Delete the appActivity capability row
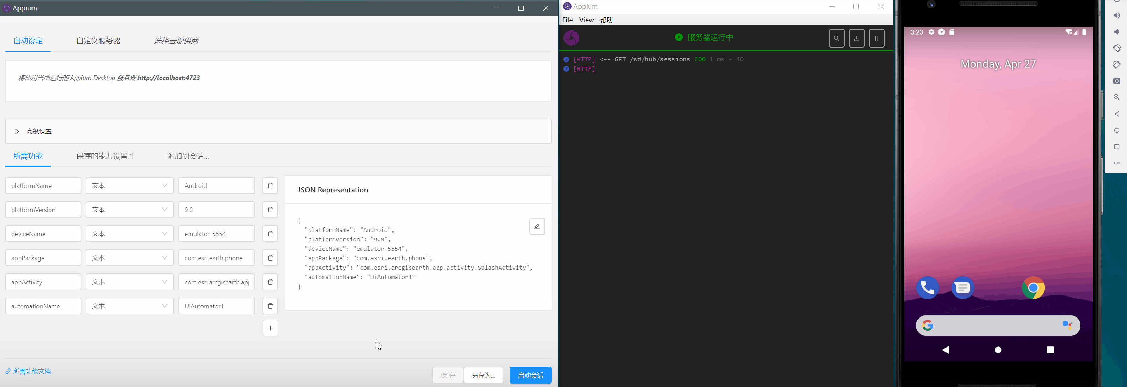The height and width of the screenshot is (387, 1127). point(270,282)
